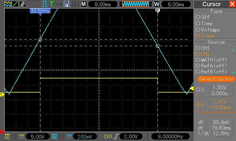This screenshot has width=236, height=141.
Task: Click the printer icon
Action: pos(74,4)
